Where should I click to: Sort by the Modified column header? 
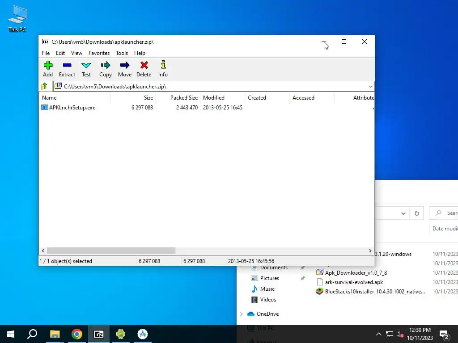pos(223,98)
